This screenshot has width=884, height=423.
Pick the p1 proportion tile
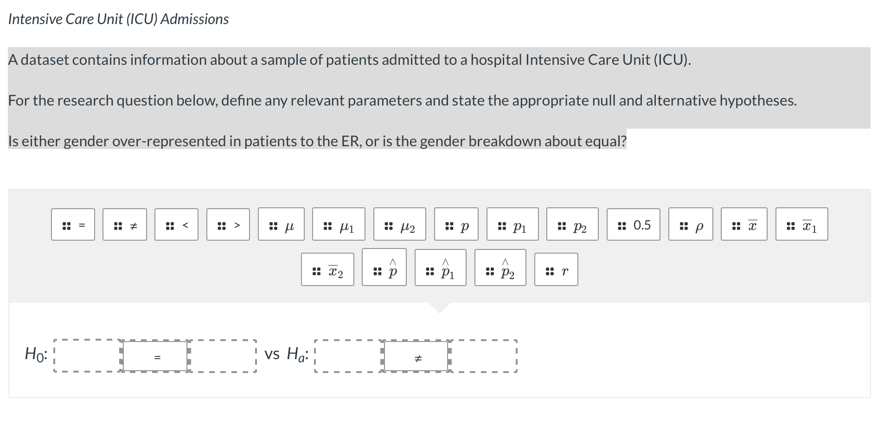[x=513, y=225]
